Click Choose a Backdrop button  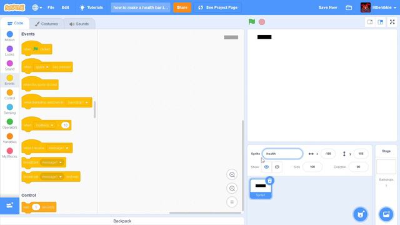(386, 214)
